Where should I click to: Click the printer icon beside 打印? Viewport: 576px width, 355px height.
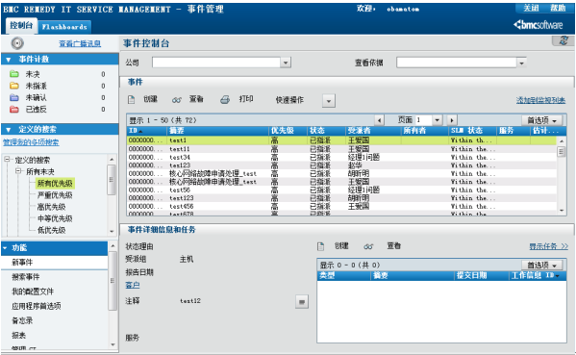225,100
